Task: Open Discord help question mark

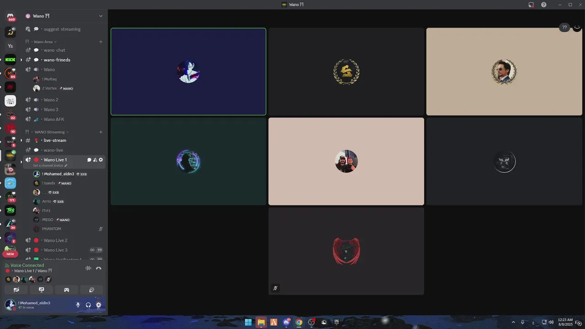Action: tap(544, 5)
